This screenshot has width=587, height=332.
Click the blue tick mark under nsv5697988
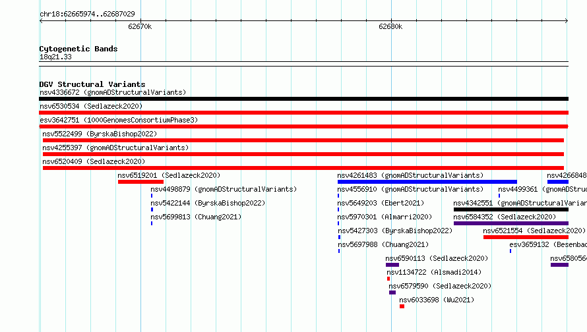[339, 251]
